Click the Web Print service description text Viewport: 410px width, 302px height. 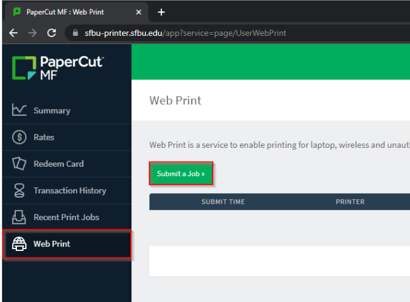click(x=280, y=145)
